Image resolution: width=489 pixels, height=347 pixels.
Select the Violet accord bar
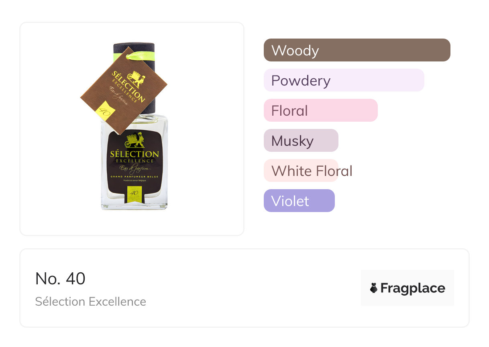[299, 201]
